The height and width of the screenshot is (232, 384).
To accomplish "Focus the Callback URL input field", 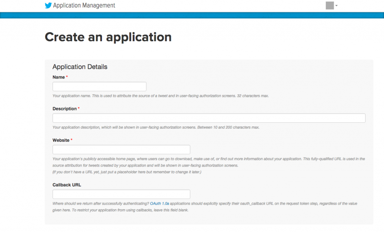I will (x=121, y=194).
